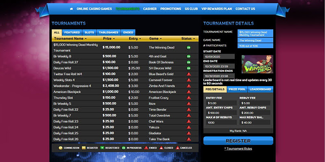This screenshot has width=325, height=162.
Task: Open the Tournament Rules link
Action: pyautogui.click(x=238, y=149)
